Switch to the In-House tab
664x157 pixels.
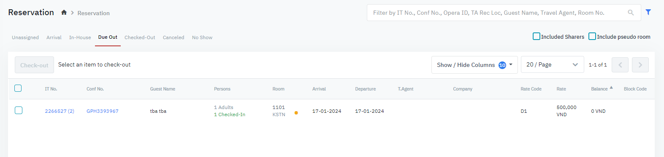80,37
